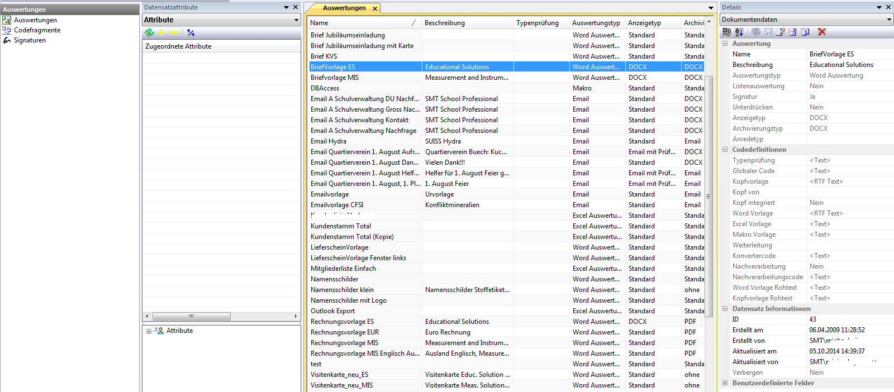Select the Auswertungen tab
The image size is (894, 392).
[344, 8]
